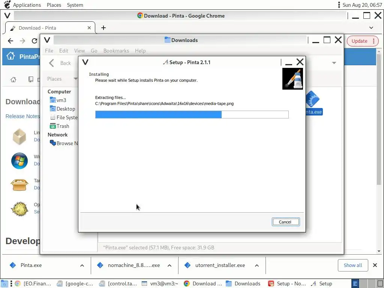Switch to Setup - No... taskbar item
This screenshot has height=288, width=384.
coord(287,283)
